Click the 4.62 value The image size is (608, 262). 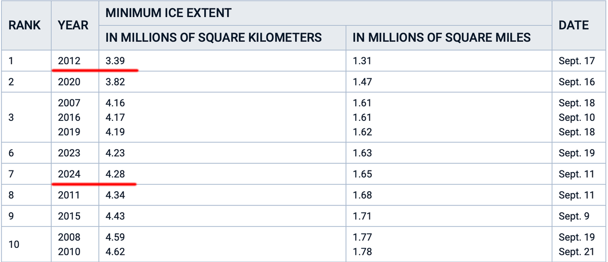tap(115, 251)
